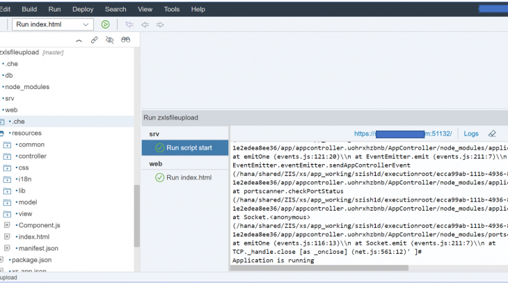Open the Run menu
Screen dimensions: 508x285
(x=54, y=9)
